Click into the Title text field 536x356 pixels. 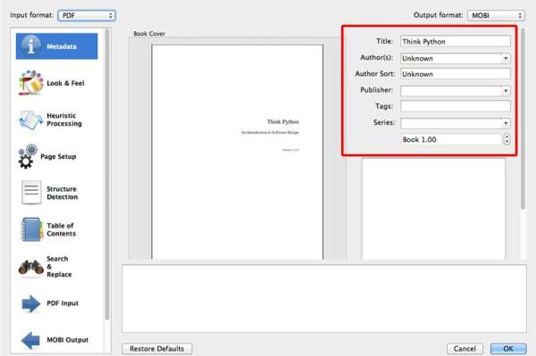click(x=456, y=42)
